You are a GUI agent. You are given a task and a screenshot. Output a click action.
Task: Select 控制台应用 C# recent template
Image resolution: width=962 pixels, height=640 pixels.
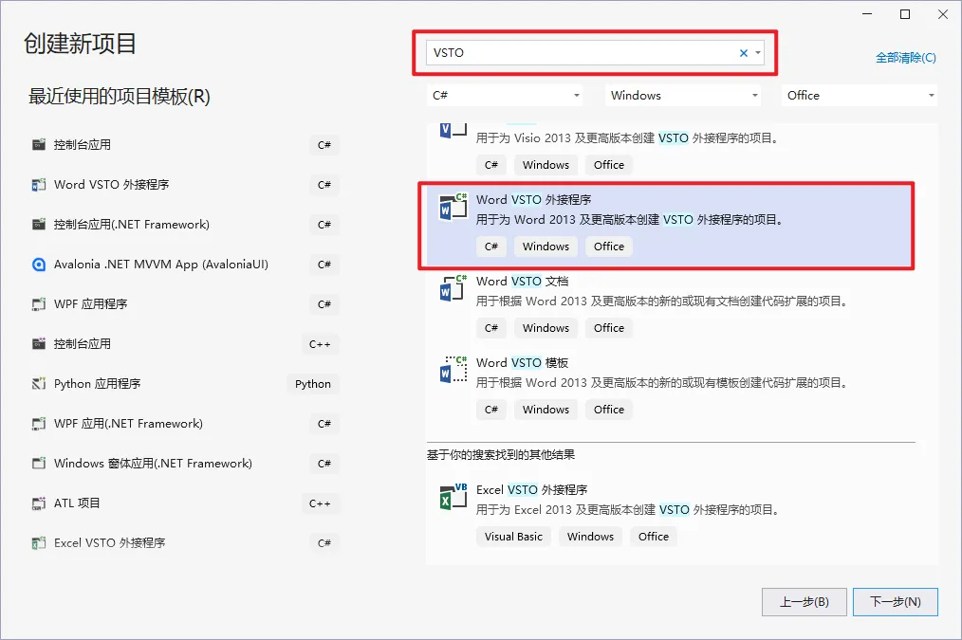coord(185,145)
